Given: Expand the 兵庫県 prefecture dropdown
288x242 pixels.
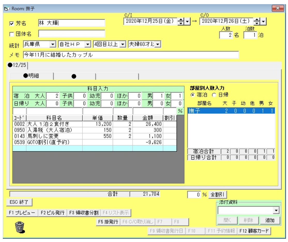Looking at the screenshot, I should [53, 44].
